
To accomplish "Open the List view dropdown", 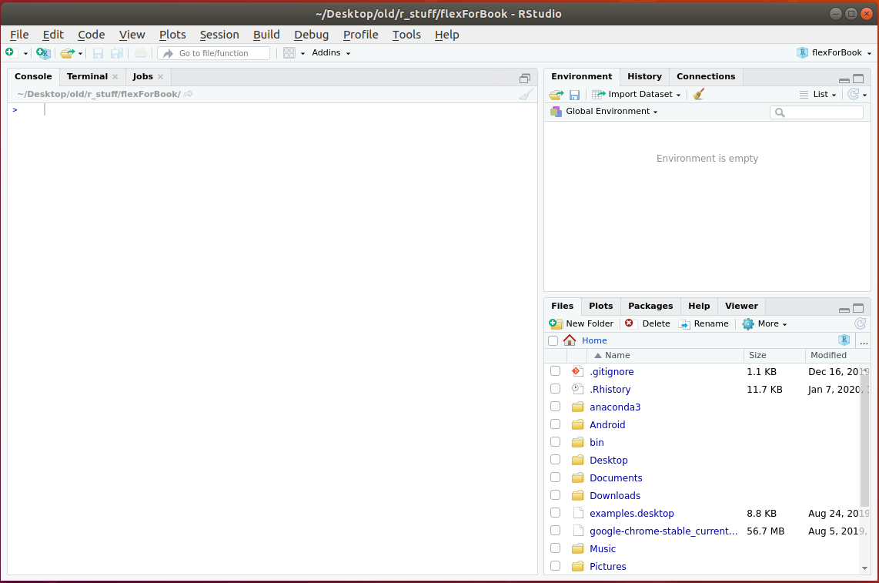I will point(818,94).
